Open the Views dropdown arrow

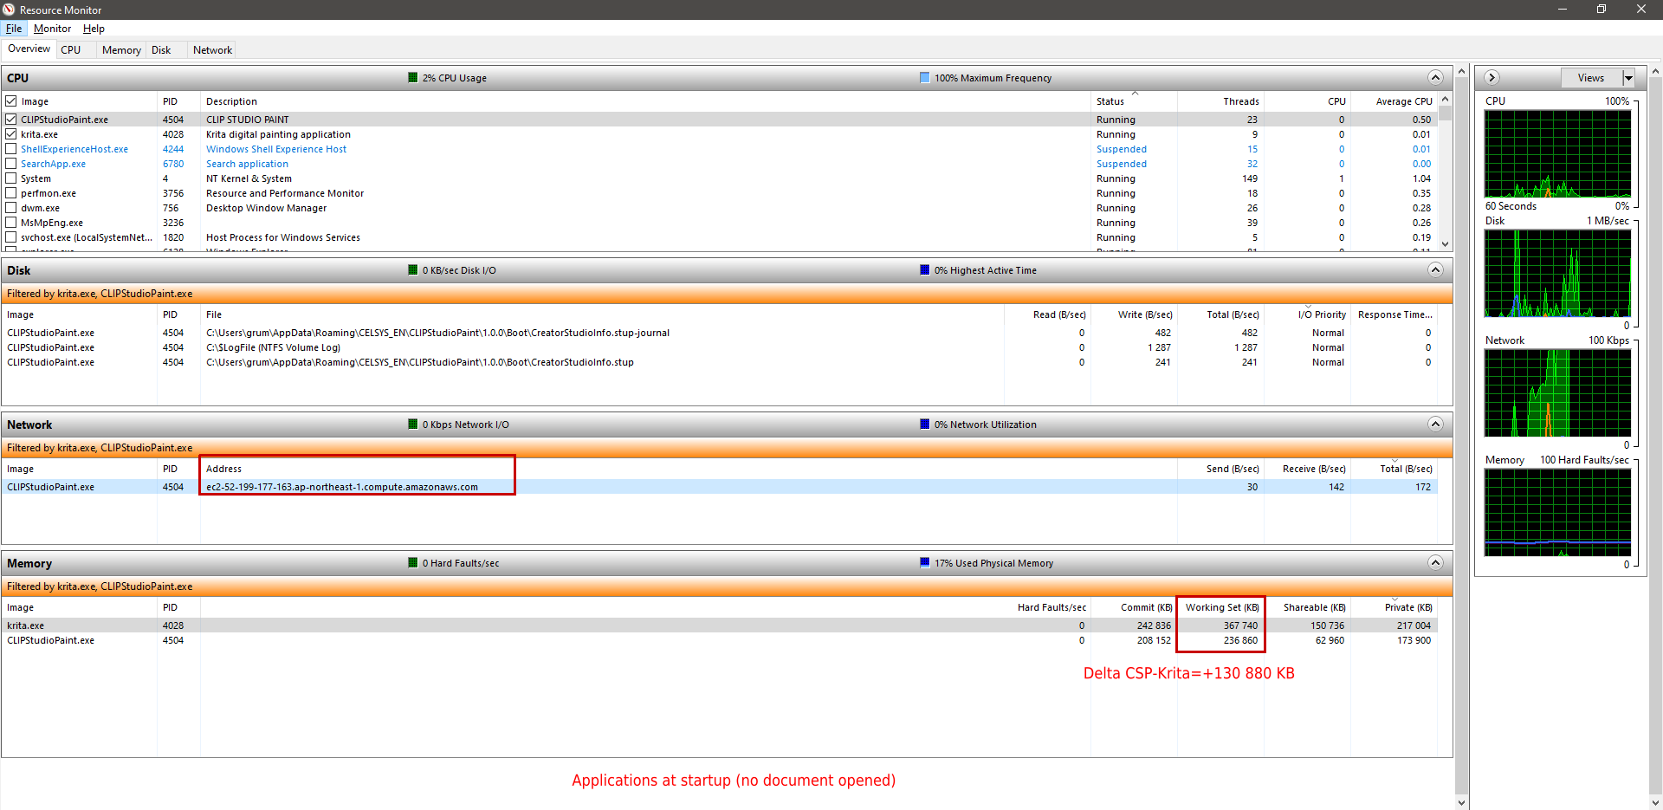point(1628,78)
